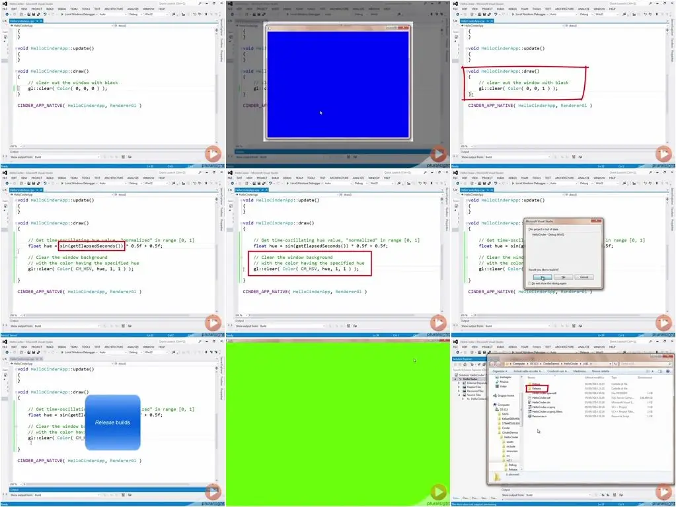Click New Project icon in the Color(0, 0, 0) frame
The width and height of the screenshot is (676, 507).
(21, 15)
